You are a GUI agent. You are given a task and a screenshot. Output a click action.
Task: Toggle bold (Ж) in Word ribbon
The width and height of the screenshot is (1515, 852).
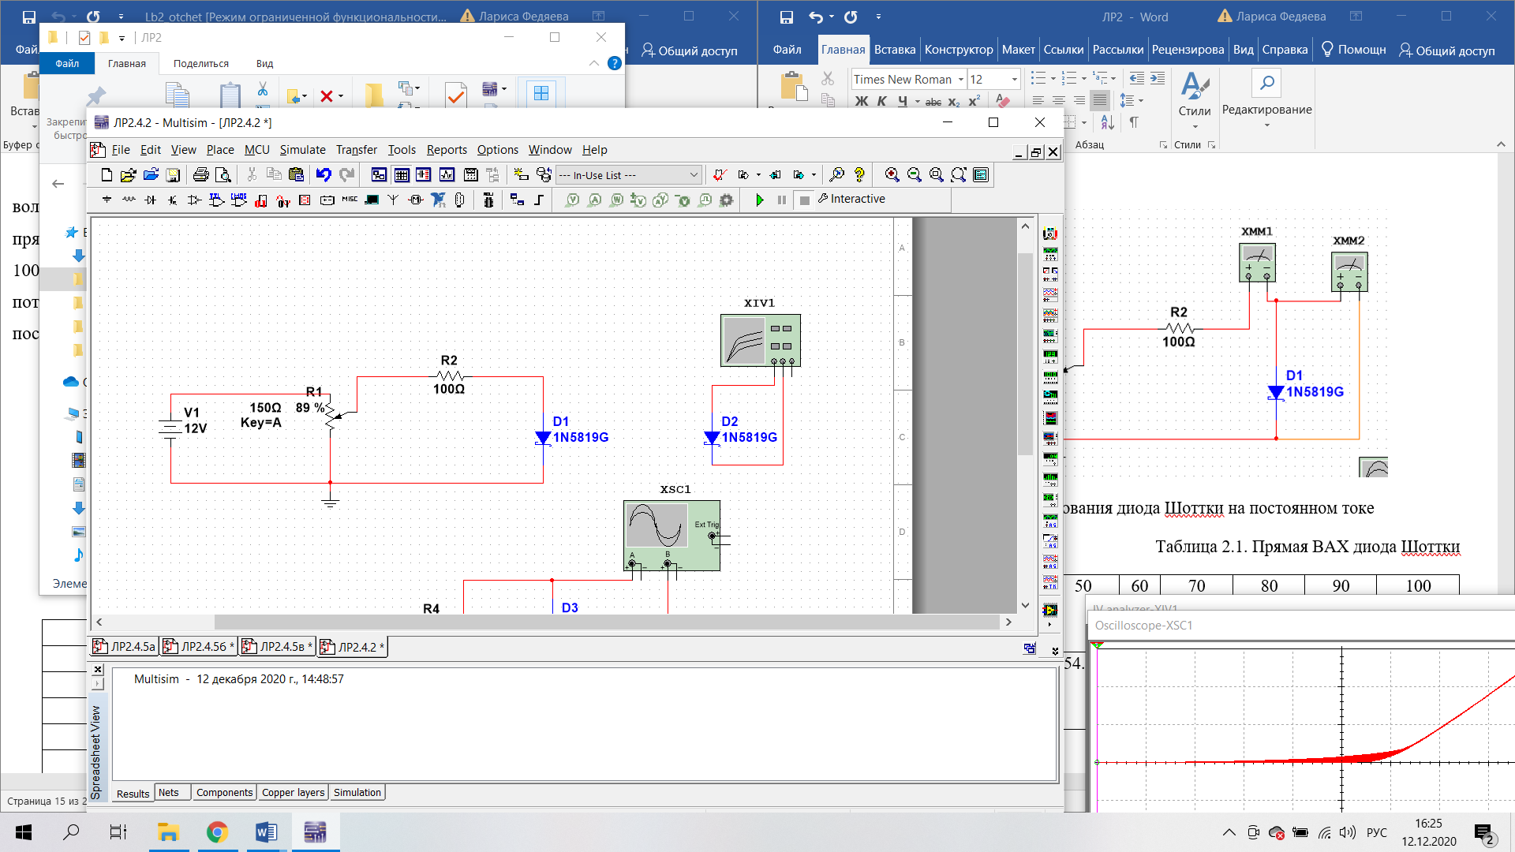[x=862, y=101]
